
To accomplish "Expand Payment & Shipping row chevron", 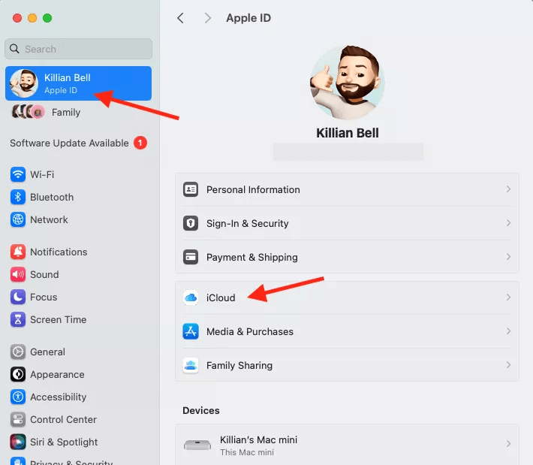I will click(x=508, y=257).
